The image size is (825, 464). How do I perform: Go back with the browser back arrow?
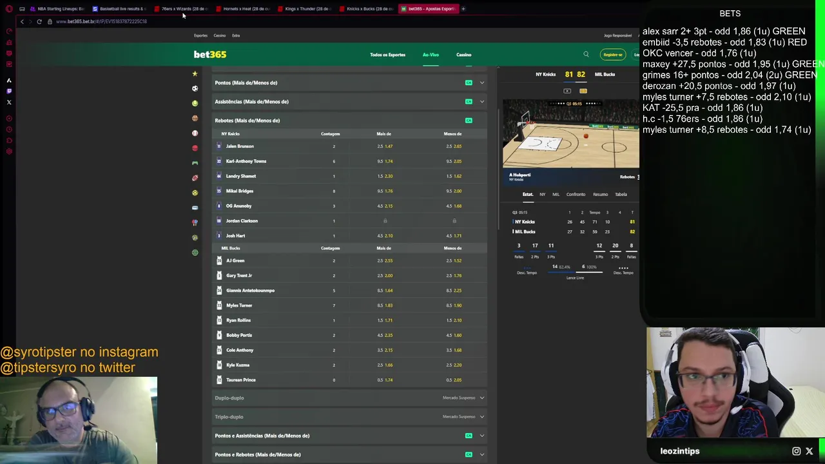(x=21, y=21)
